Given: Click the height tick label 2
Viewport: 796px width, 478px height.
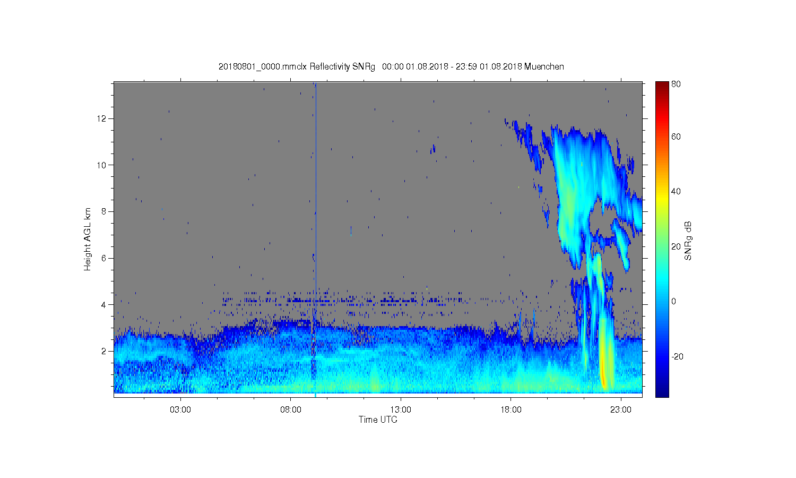Looking at the screenshot, I should pos(104,351).
